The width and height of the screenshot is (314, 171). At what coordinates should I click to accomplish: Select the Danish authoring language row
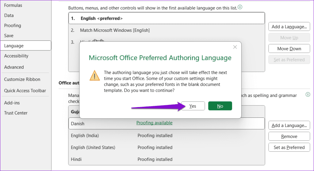coord(167,124)
